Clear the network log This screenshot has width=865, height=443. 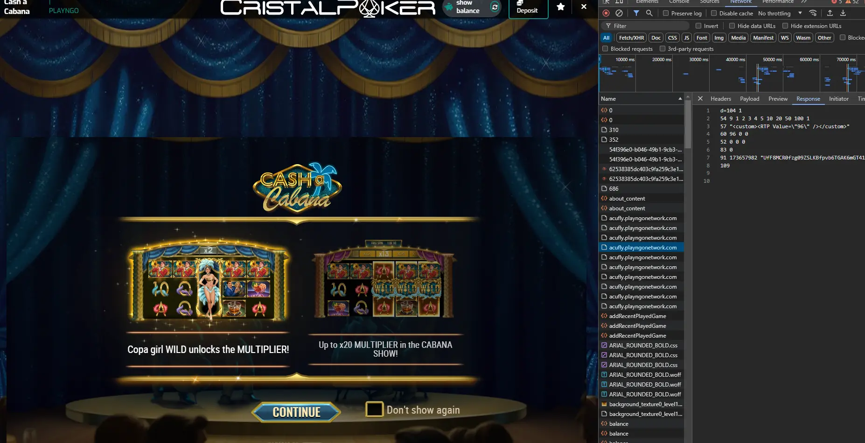tap(619, 13)
